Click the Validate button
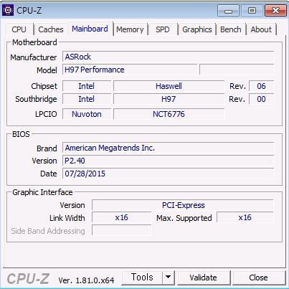Image resolution: width=289 pixels, height=289 pixels. pyautogui.click(x=204, y=278)
